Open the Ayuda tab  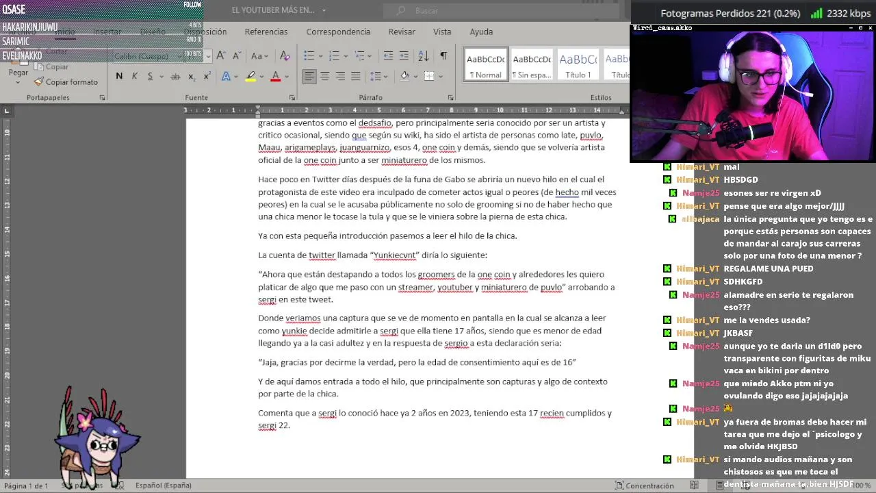click(x=481, y=31)
